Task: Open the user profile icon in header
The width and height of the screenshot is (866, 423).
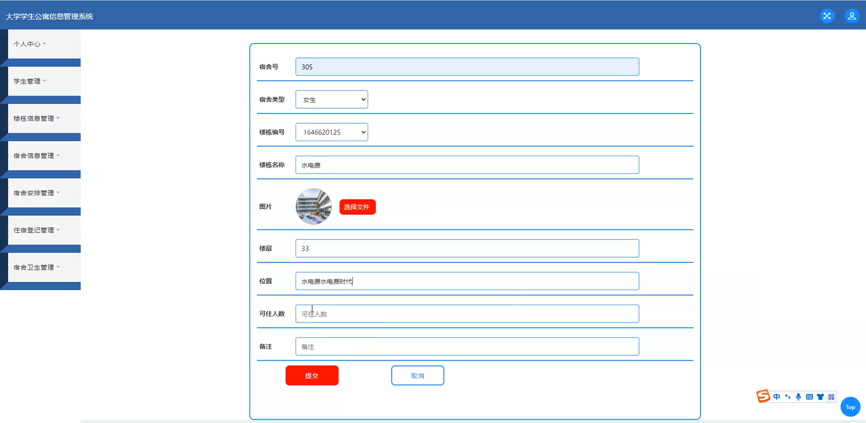Action: pos(851,16)
